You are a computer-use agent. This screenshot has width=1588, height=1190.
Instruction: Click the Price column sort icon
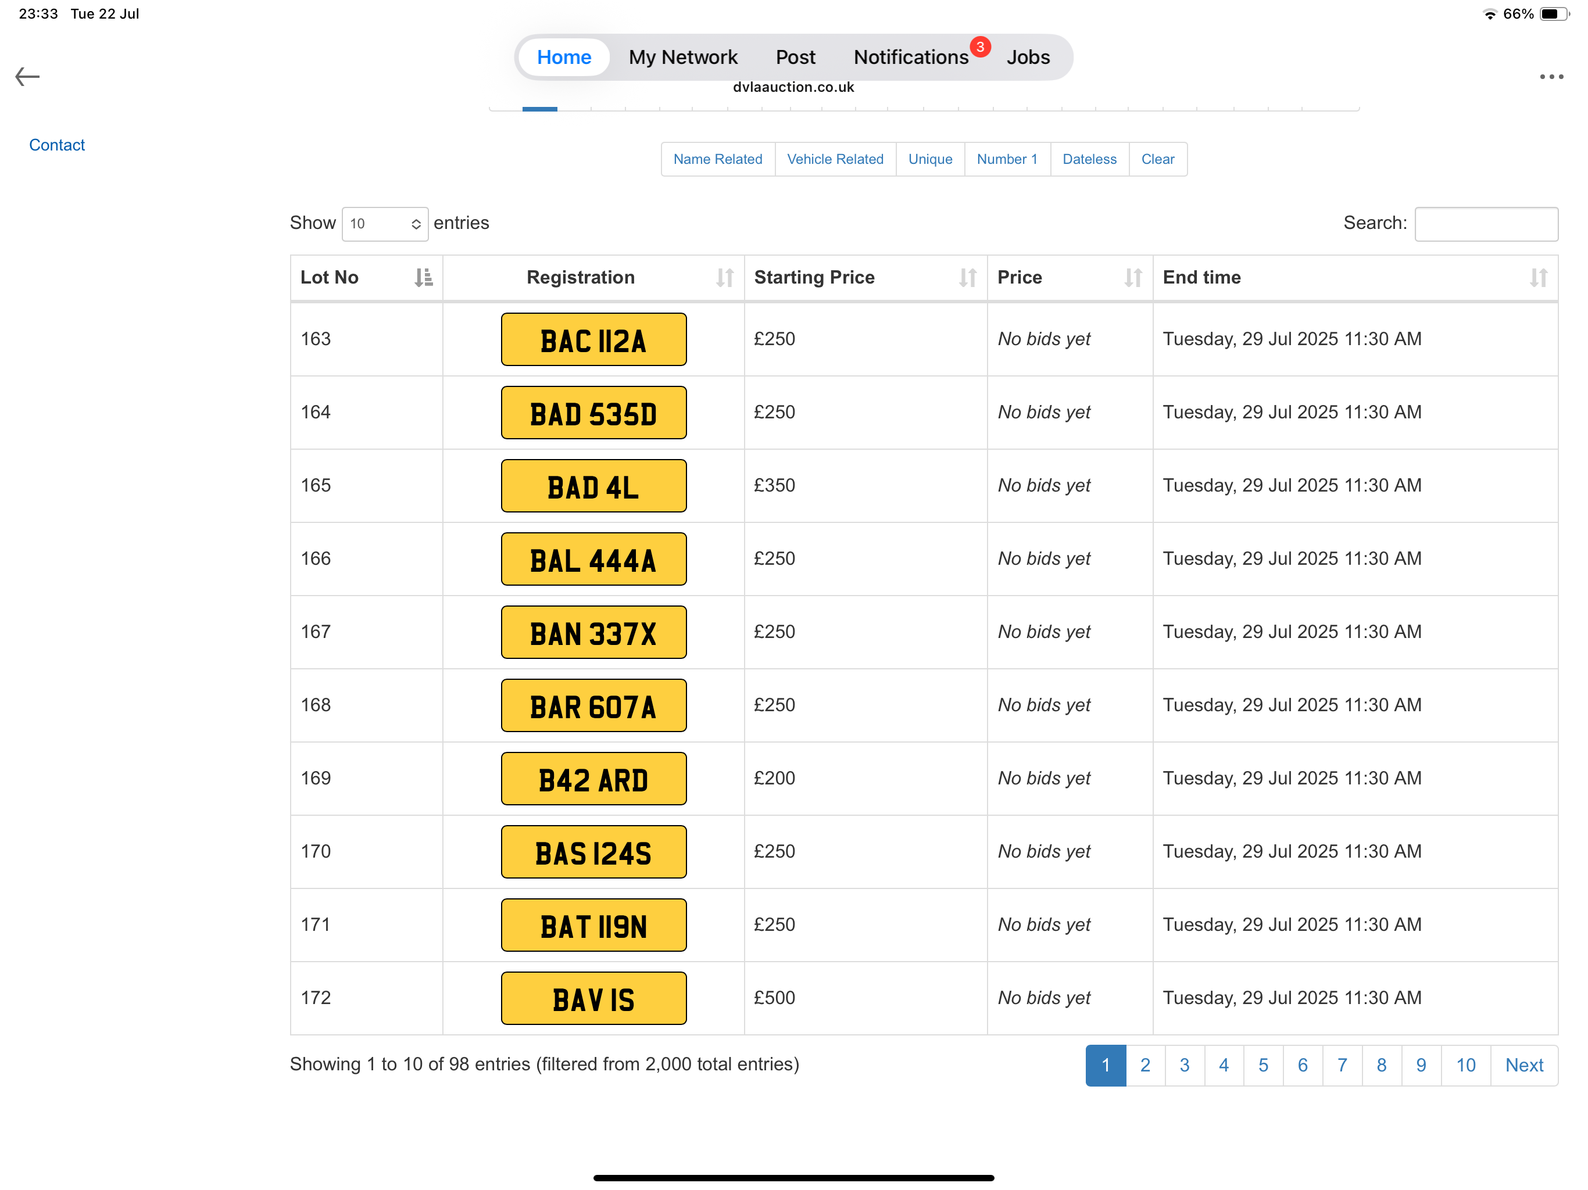pyautogui.click(x=1132, y=278)
